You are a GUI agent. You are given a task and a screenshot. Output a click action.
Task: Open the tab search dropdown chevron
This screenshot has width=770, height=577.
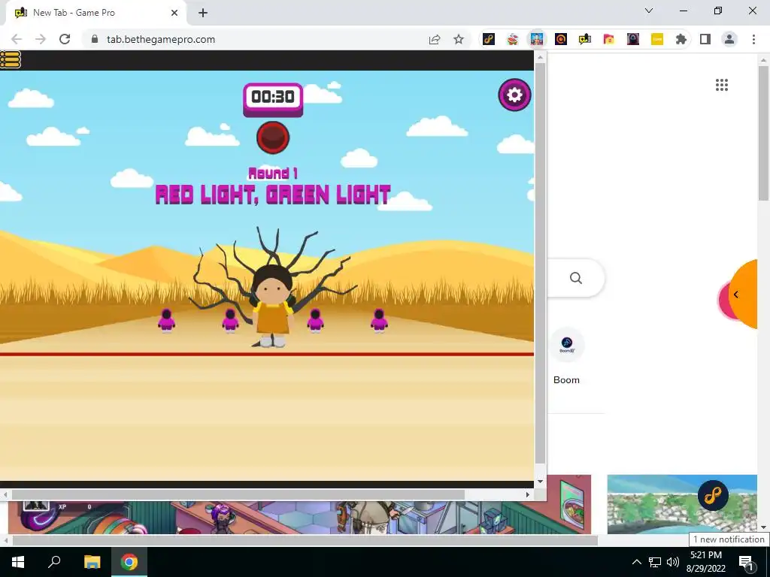coord(649,11)
